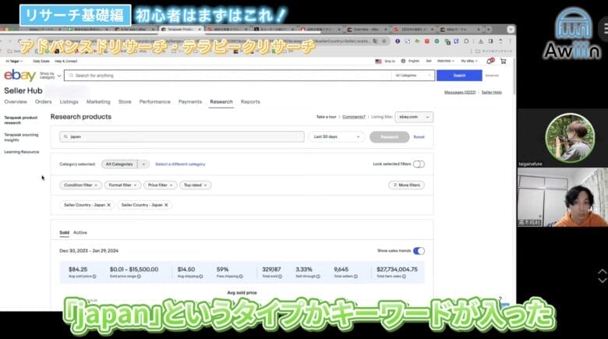Click Total sellers info icon
The width and height of the screenshot is (608, 339).
point(355,277)
